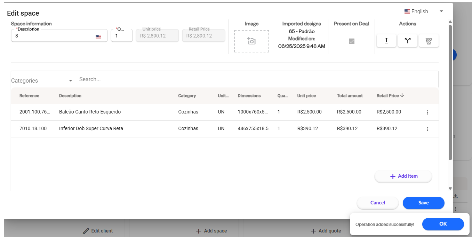Image resolution: width=472 pixels, height=237 pixels.
Task: Expand the Categories dropdown
Action: tap(42, 81)
